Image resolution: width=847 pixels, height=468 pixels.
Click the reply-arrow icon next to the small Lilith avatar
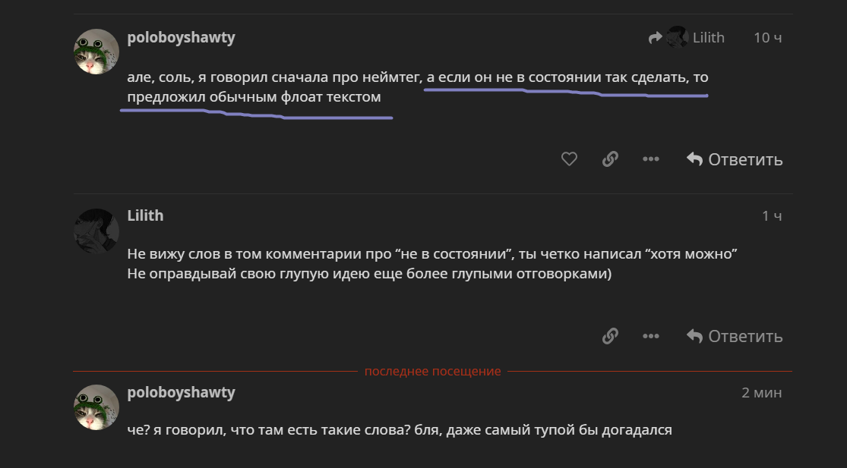tap(656, 37)
